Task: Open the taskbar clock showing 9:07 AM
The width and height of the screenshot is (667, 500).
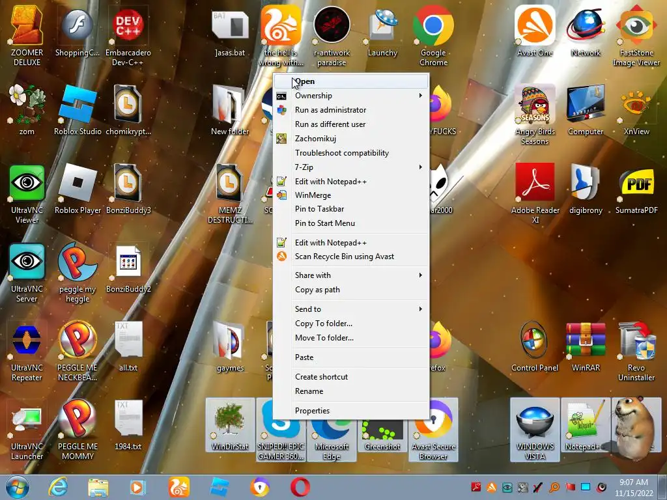Action: click(x=634, y=488)
